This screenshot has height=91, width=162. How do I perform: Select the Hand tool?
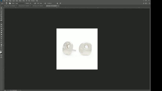(1, 45)
